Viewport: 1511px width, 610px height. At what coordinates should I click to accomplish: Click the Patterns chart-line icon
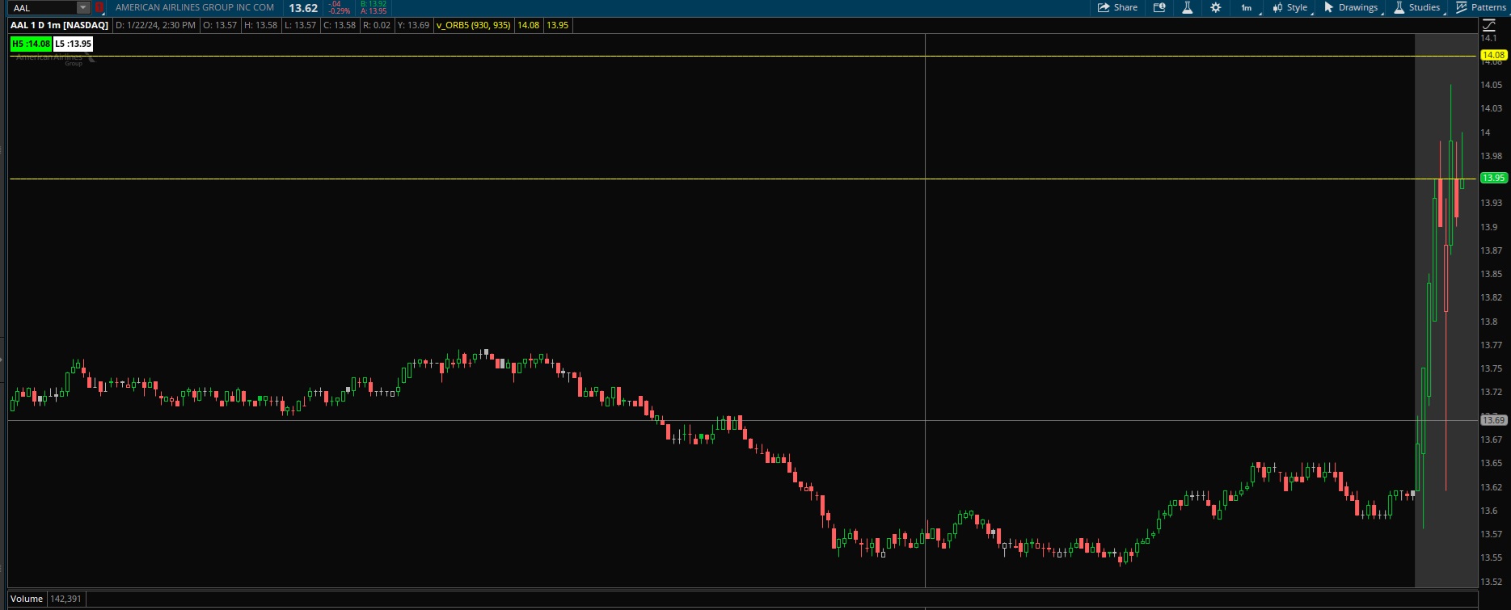click(1462, 7)
